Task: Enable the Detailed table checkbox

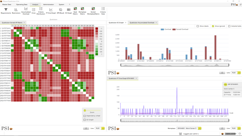Action: tap(229, 26)
